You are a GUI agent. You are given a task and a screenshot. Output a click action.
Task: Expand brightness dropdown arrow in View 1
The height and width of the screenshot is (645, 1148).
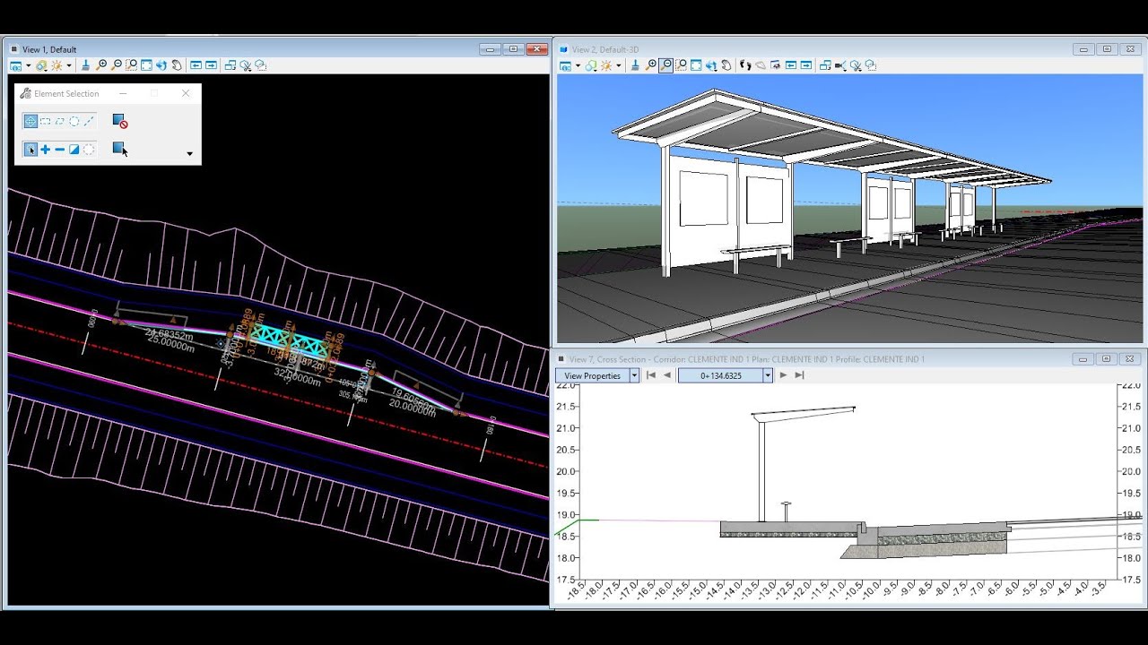pos(69,65)
